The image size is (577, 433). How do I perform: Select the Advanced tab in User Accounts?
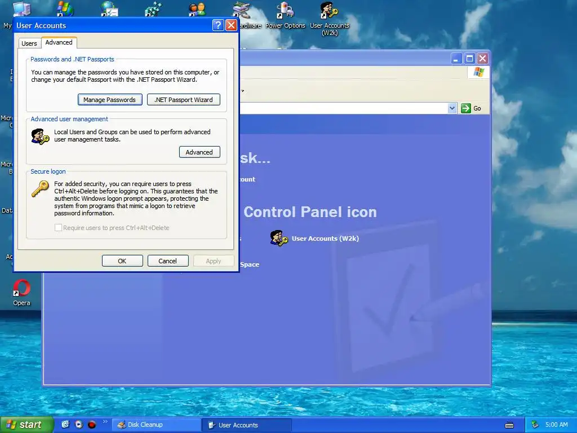(x=59, y=42)
